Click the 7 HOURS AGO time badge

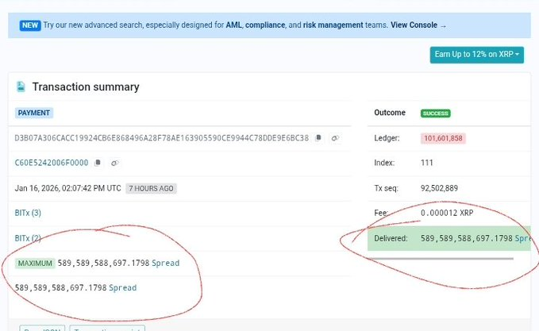click(x=151, y=188)
